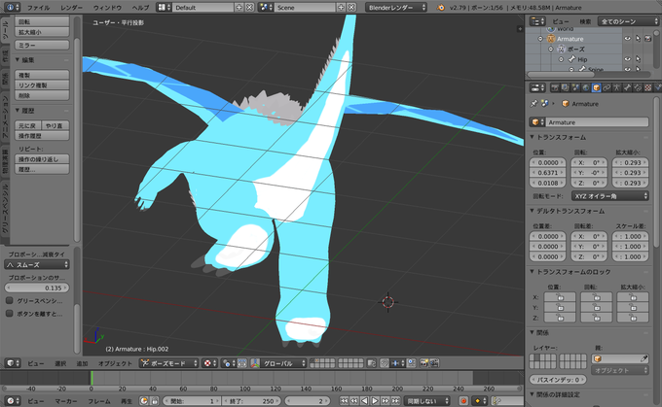Image resolution: width=662 pixels, height=407 pixels.
Task: Click the 3D View editor type icon
Action: [12, 363]
